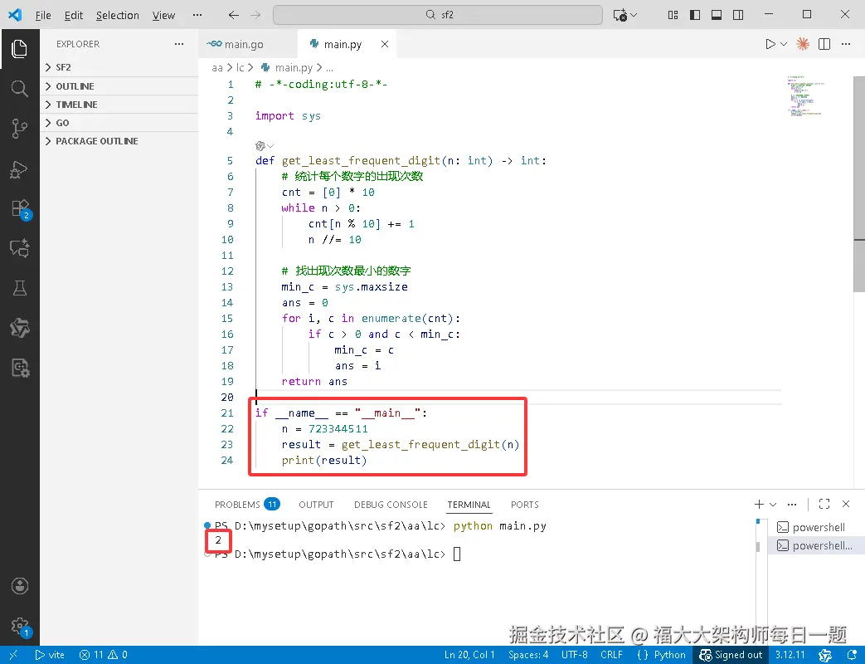
Task: Open the launch profile dropdown beside new terminal
Action: click(x=773, y=504)
